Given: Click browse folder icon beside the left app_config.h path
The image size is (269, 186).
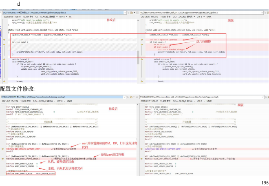Looking at the screenshot, I should [131, 97].
